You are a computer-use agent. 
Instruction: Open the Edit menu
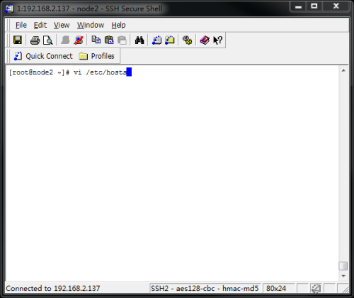pos(40,25)
